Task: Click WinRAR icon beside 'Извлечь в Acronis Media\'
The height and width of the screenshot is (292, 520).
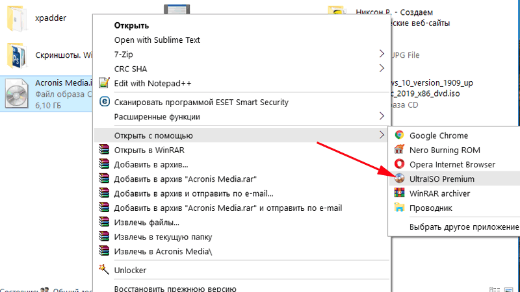Action: pos(104,251)
